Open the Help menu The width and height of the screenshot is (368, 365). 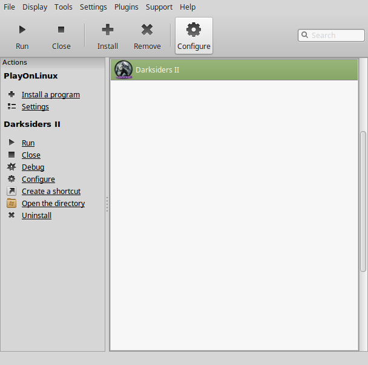pyautogui.click(x=188, y=7)
